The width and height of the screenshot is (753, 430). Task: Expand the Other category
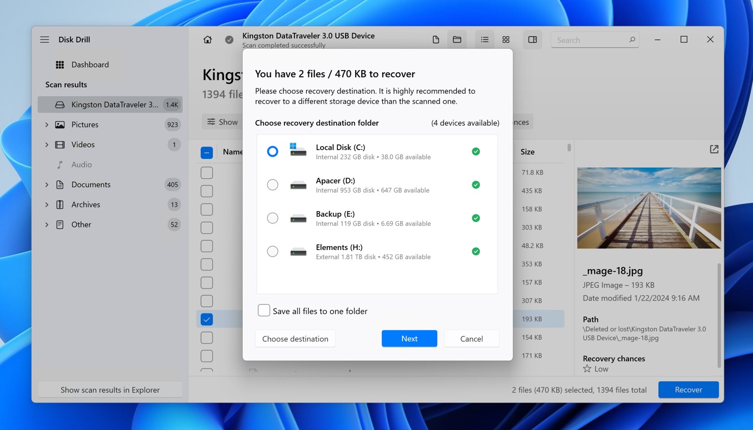47,224
